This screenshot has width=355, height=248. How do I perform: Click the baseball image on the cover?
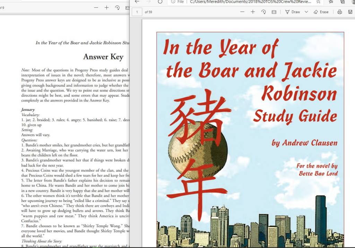point(198,151)
